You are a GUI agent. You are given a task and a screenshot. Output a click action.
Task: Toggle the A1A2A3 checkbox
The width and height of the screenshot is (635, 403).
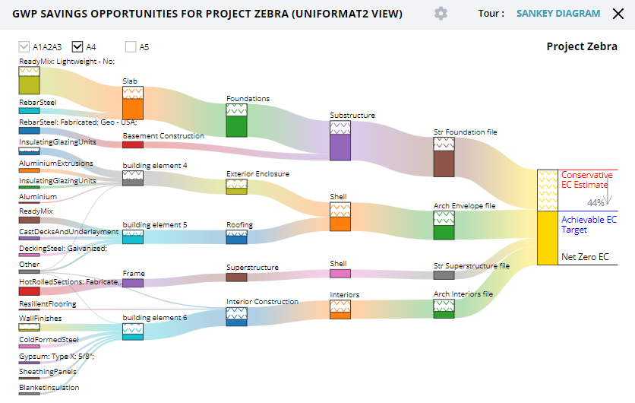(24, 47)
